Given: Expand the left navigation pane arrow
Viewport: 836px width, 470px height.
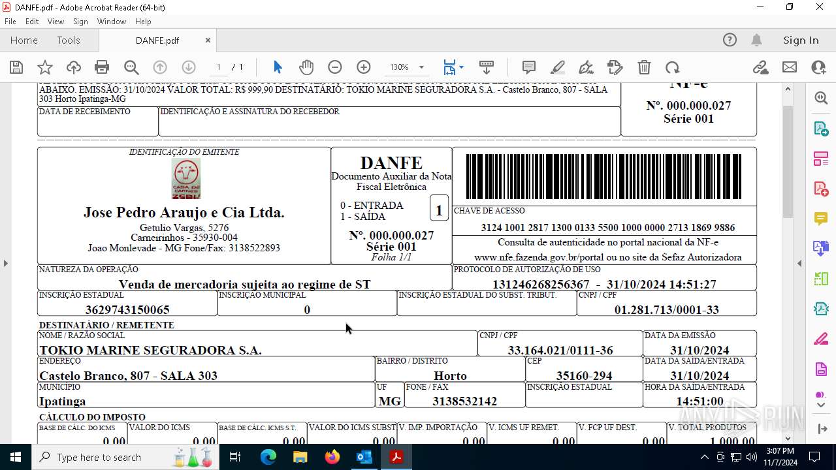Looking at the screenshot, I should click(6, 263).
